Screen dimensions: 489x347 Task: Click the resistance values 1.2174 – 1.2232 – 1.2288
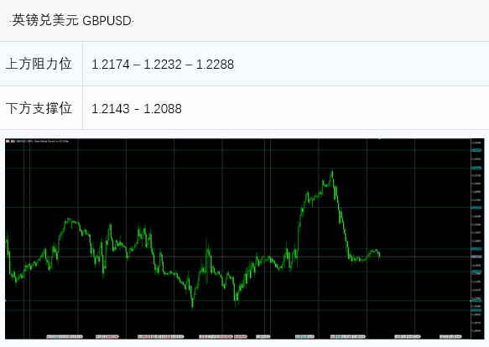pos(163,65)
